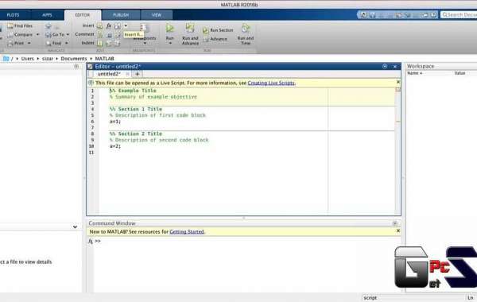Open the APPS ribbon tab
The height and width of the screenshot is (302, 477).
[47, 15]
